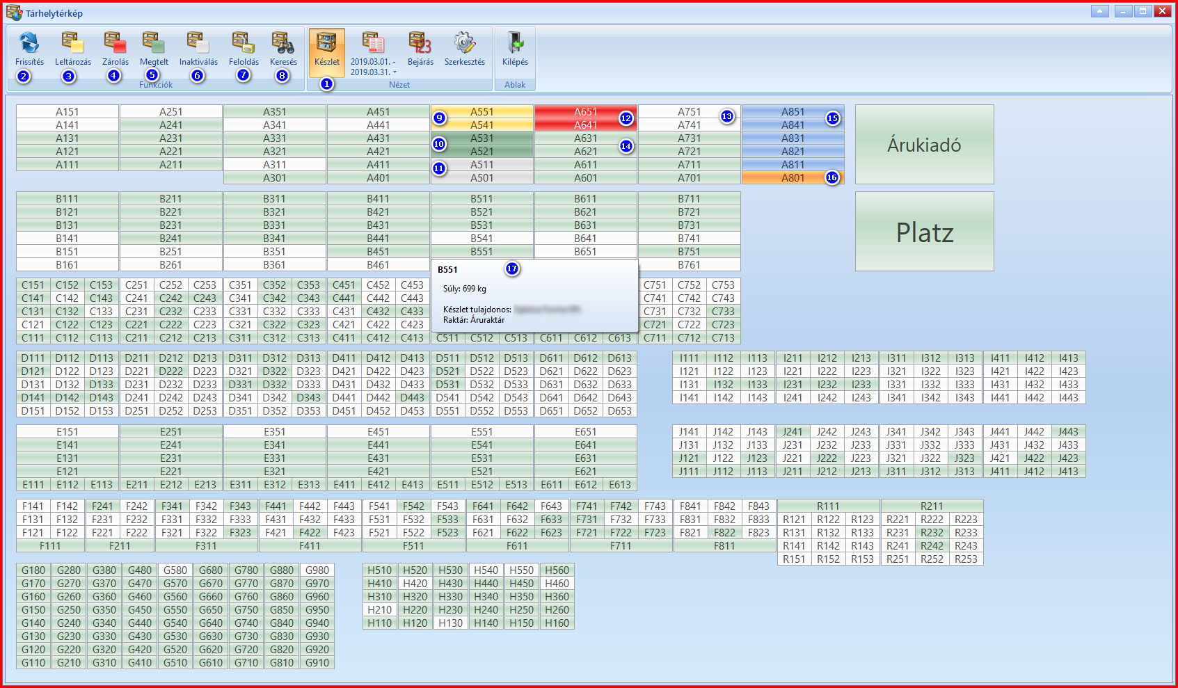This screenshot has width=1178, height=688.
Task: Click storage cell J323
Action: [x=964, y=458]
